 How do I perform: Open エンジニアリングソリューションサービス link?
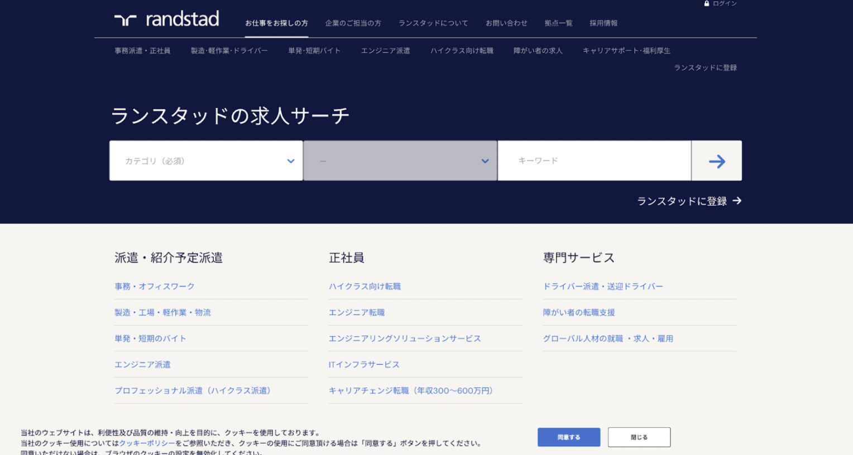pyautogui.click(x=405, y=338)
